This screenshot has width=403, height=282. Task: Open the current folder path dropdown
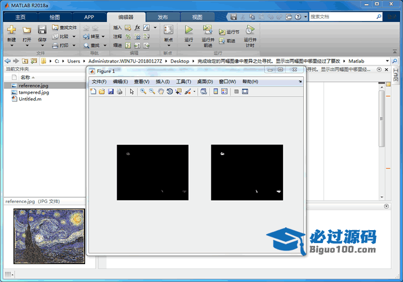point(387,61)
